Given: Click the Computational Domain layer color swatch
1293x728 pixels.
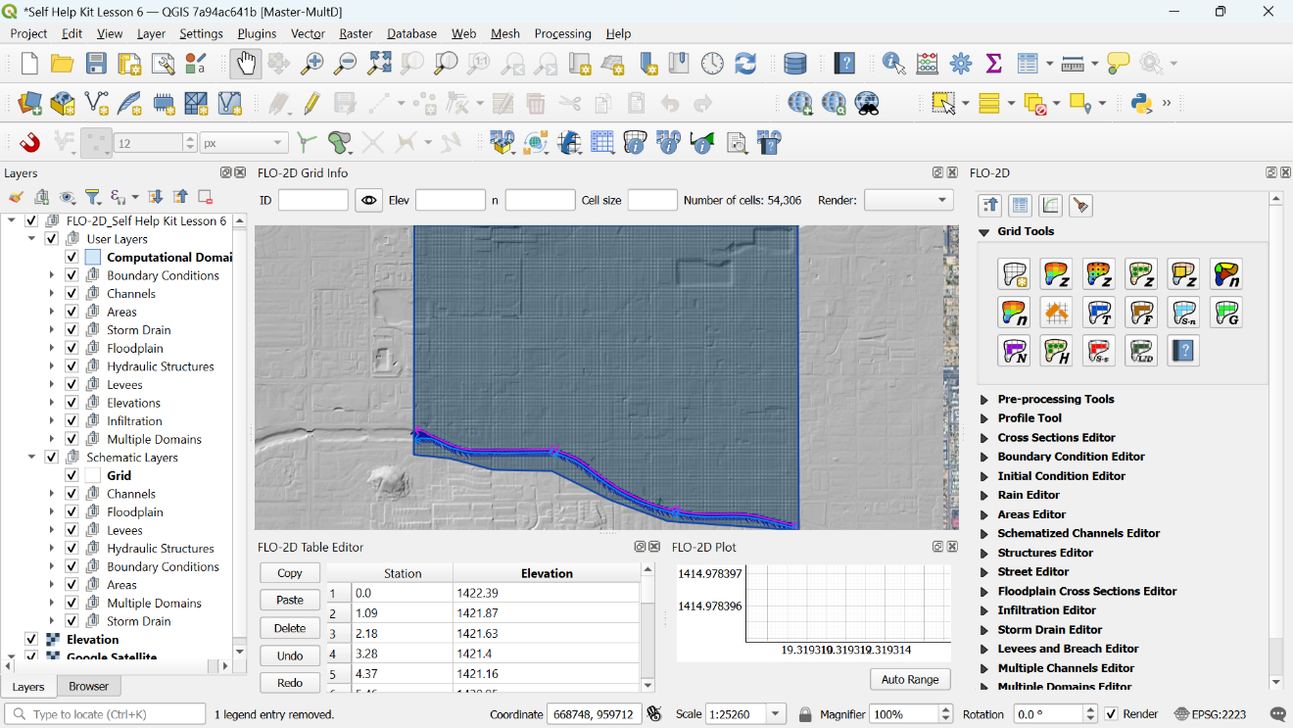Looking at the screenshot, I should coord(92,257).
